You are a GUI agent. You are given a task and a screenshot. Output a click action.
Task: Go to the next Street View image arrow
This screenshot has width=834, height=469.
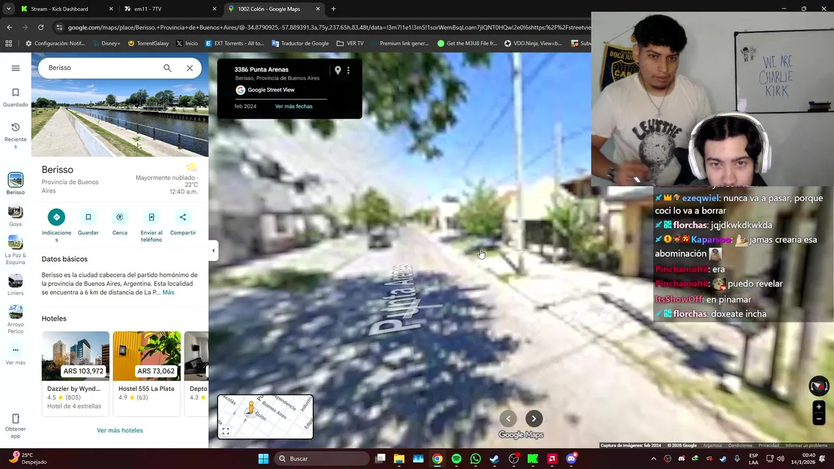(534, 419)
